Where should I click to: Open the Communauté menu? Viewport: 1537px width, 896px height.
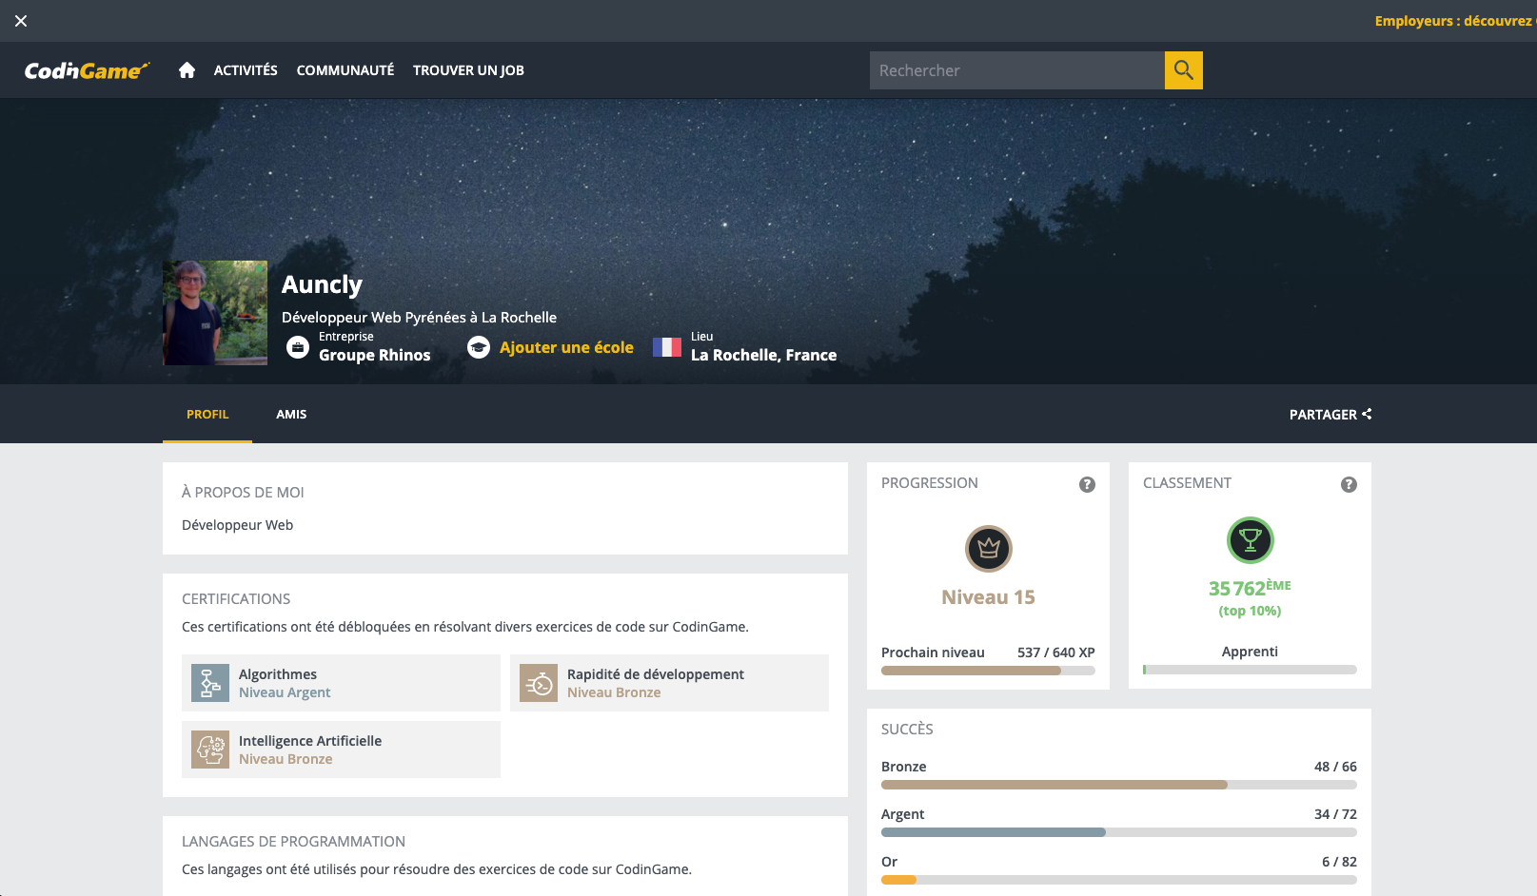[x=345, y=69]
